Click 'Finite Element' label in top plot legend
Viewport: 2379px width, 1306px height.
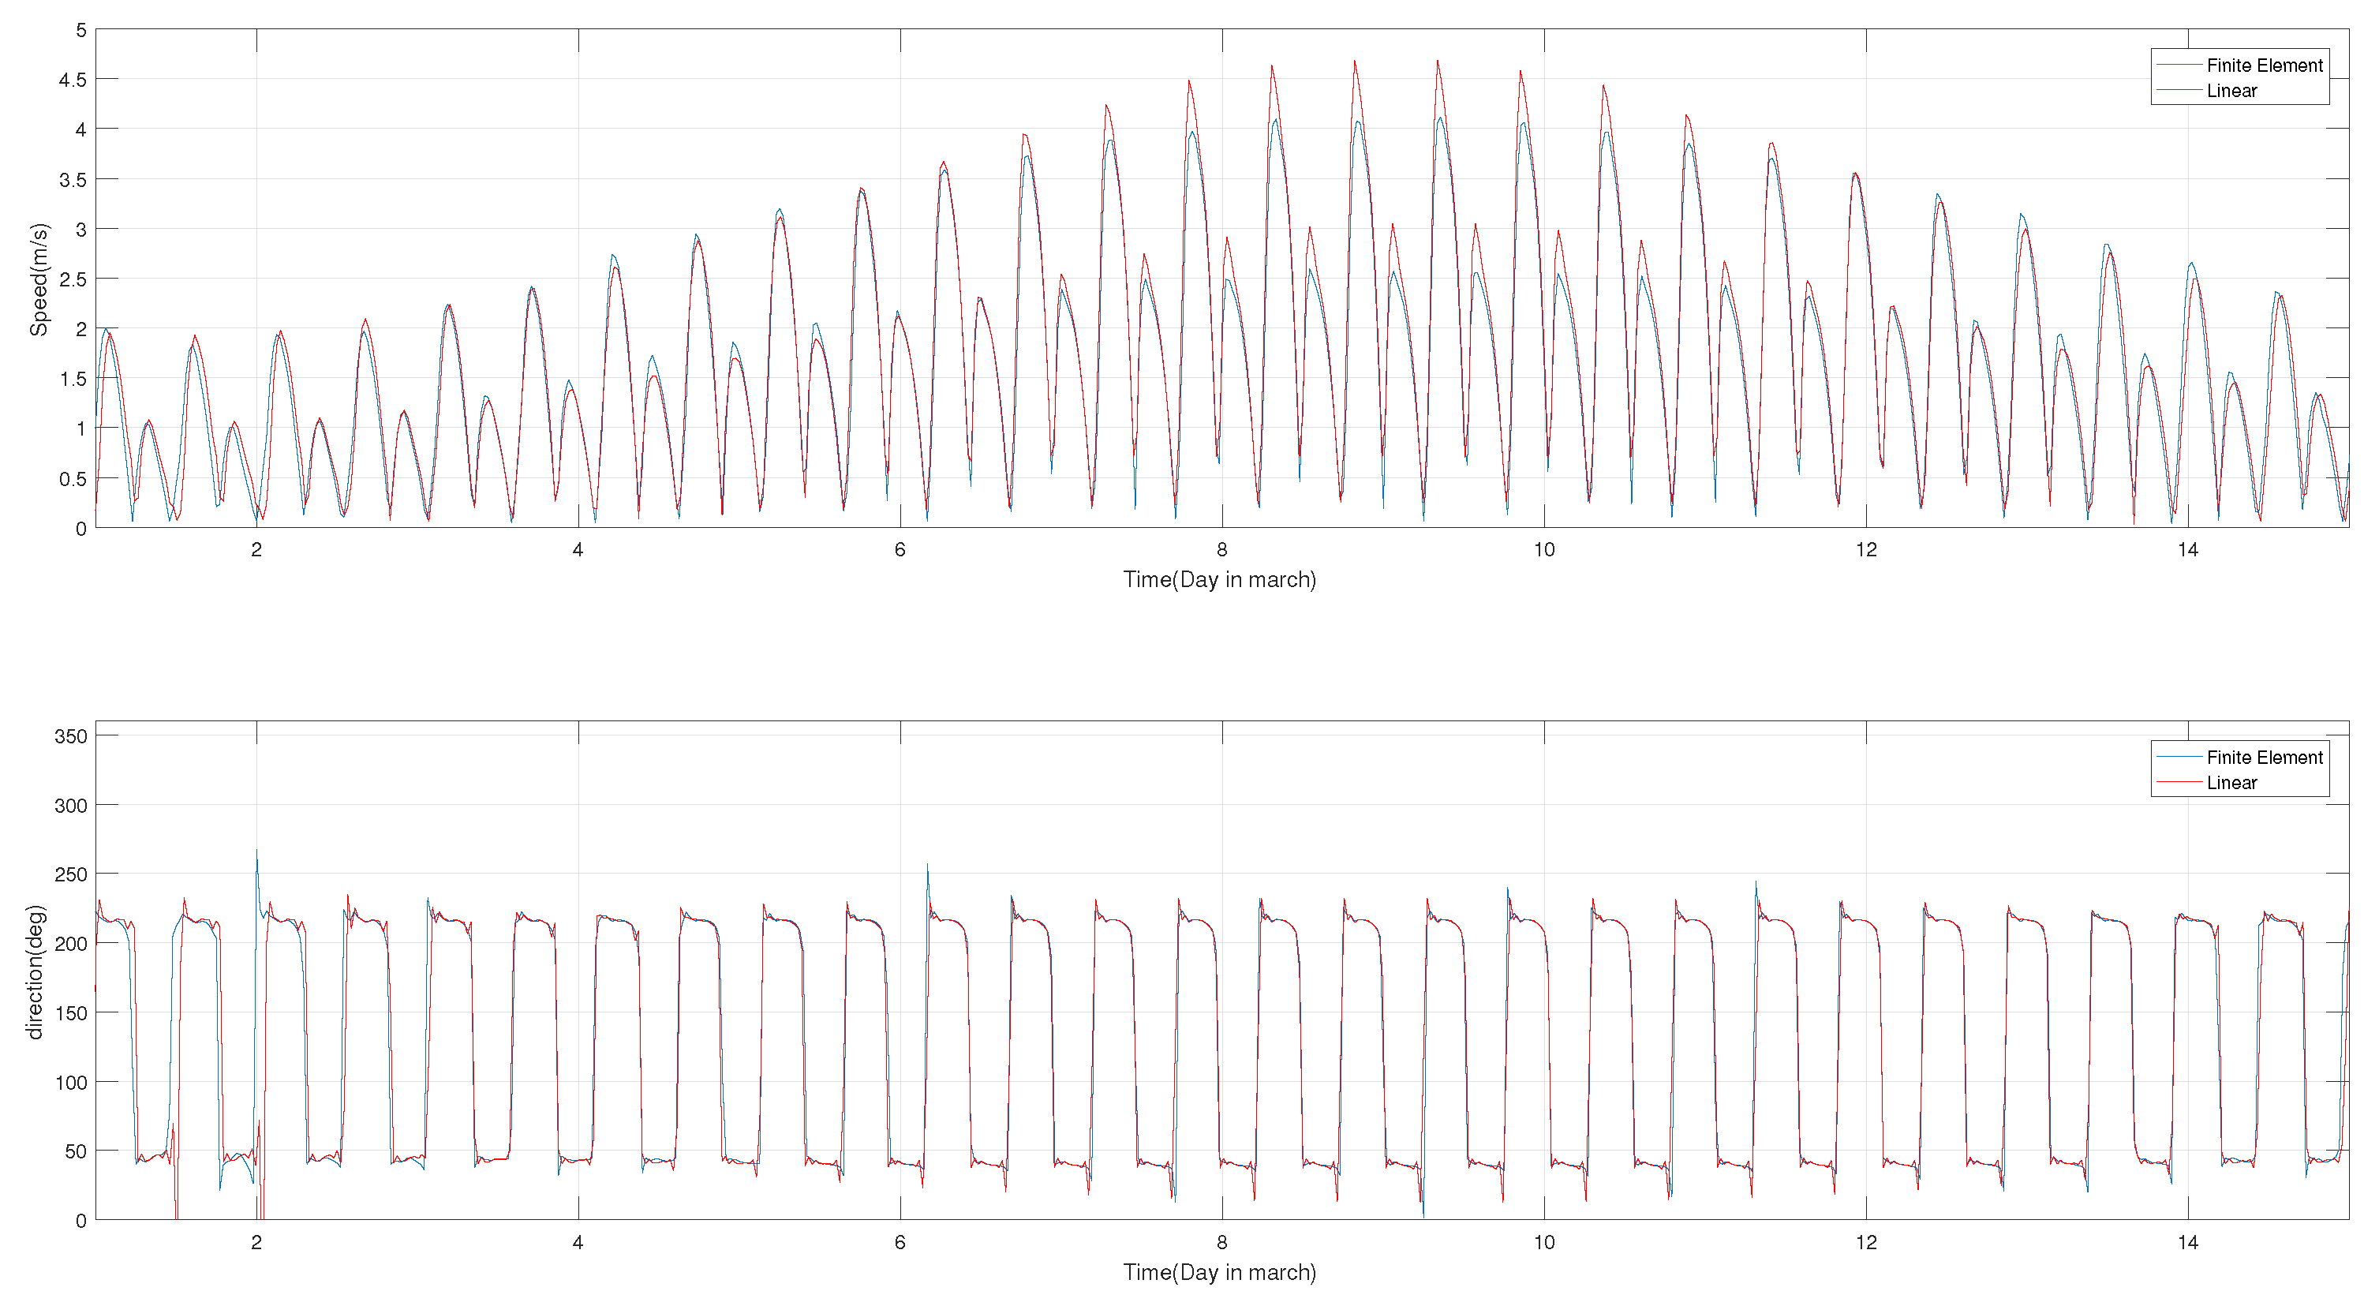[2264, 65]
